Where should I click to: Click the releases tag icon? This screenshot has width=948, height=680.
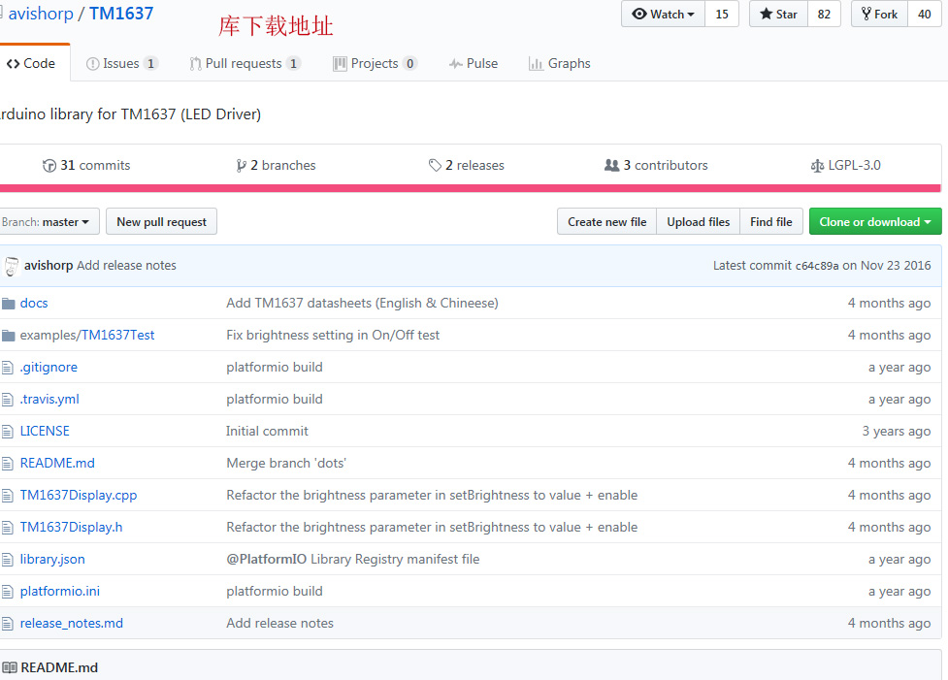click(435, 166)
